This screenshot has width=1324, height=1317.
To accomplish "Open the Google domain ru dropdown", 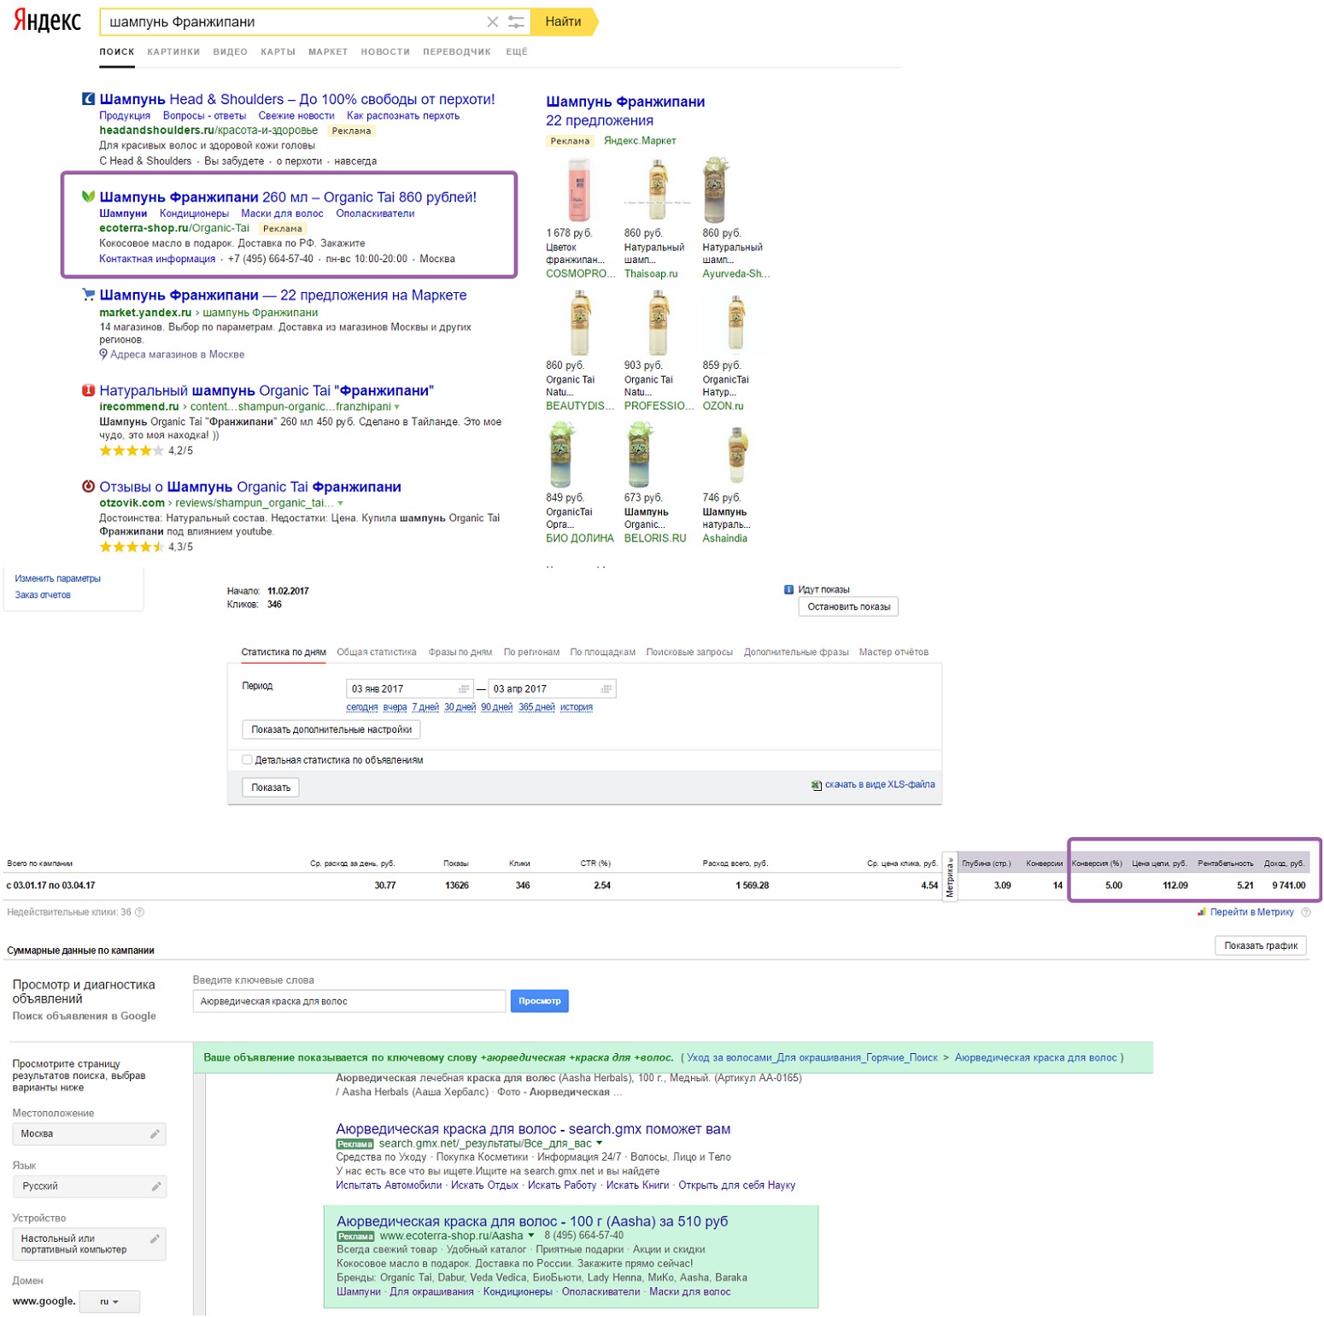I will (109, 1302).
